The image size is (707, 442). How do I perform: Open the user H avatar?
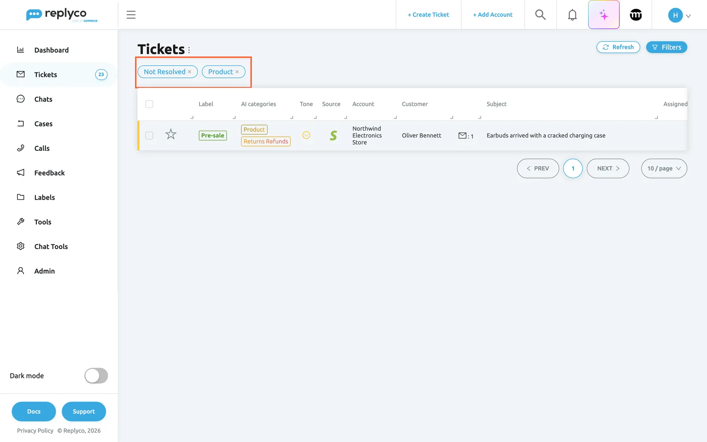coord(675,15)
